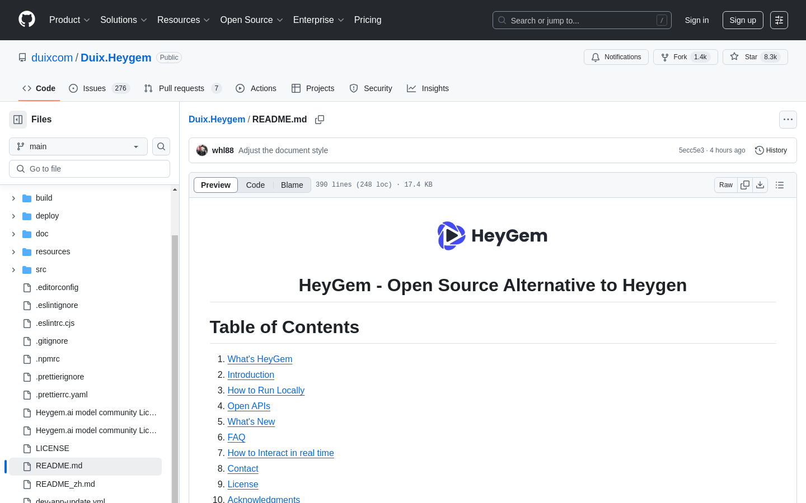Open the Duix.Heygem repository title link

116,58
